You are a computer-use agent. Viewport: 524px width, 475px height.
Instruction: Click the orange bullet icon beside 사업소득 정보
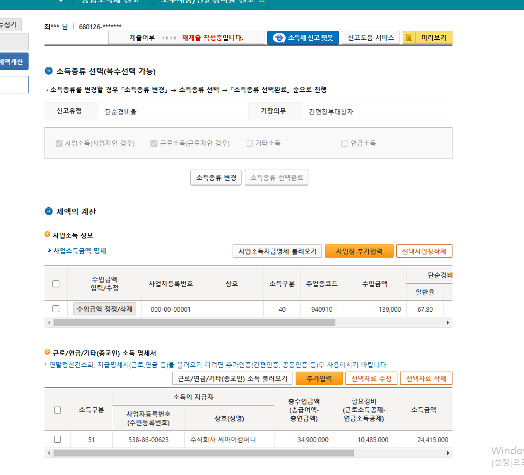click(48, 235)
